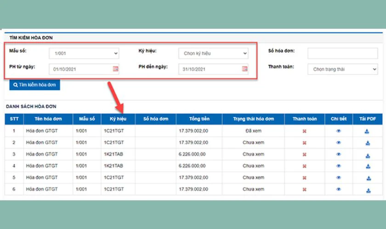Open calendar picker for PH đến ngày
Viewport: 386px width, 229px height.
(x=244, y=69)
